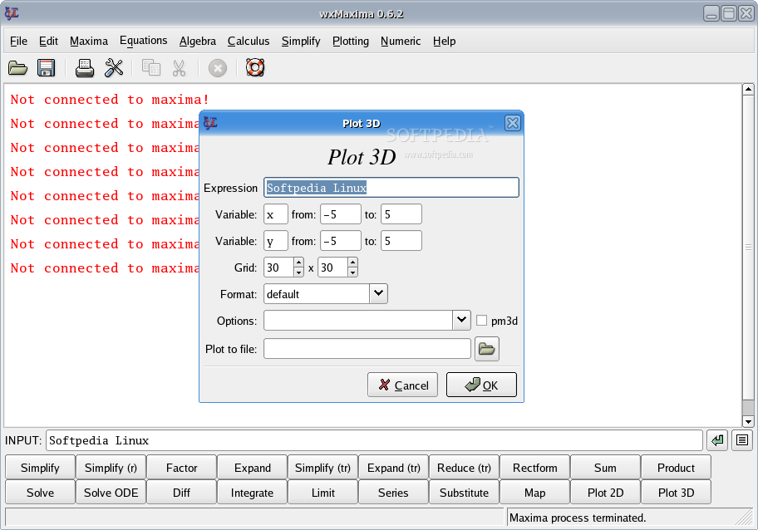Click the Cut scissors icon
Screen dimensions: 758x530
click(x=179, y=68)
